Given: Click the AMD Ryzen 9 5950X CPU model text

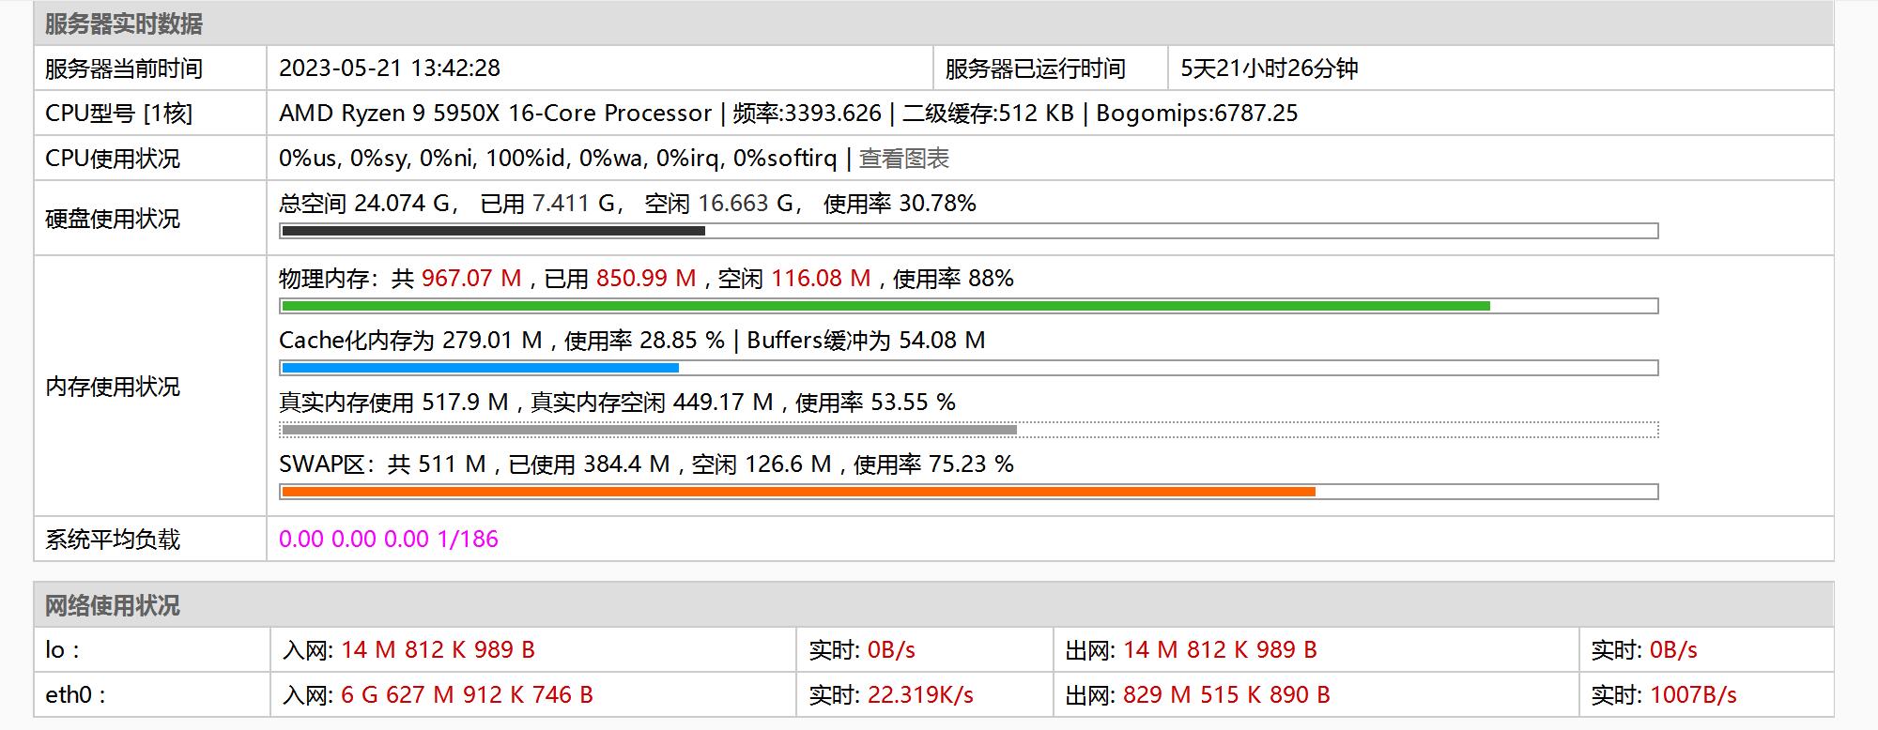Looking at the screenshot, I should (x=495, y=114).
